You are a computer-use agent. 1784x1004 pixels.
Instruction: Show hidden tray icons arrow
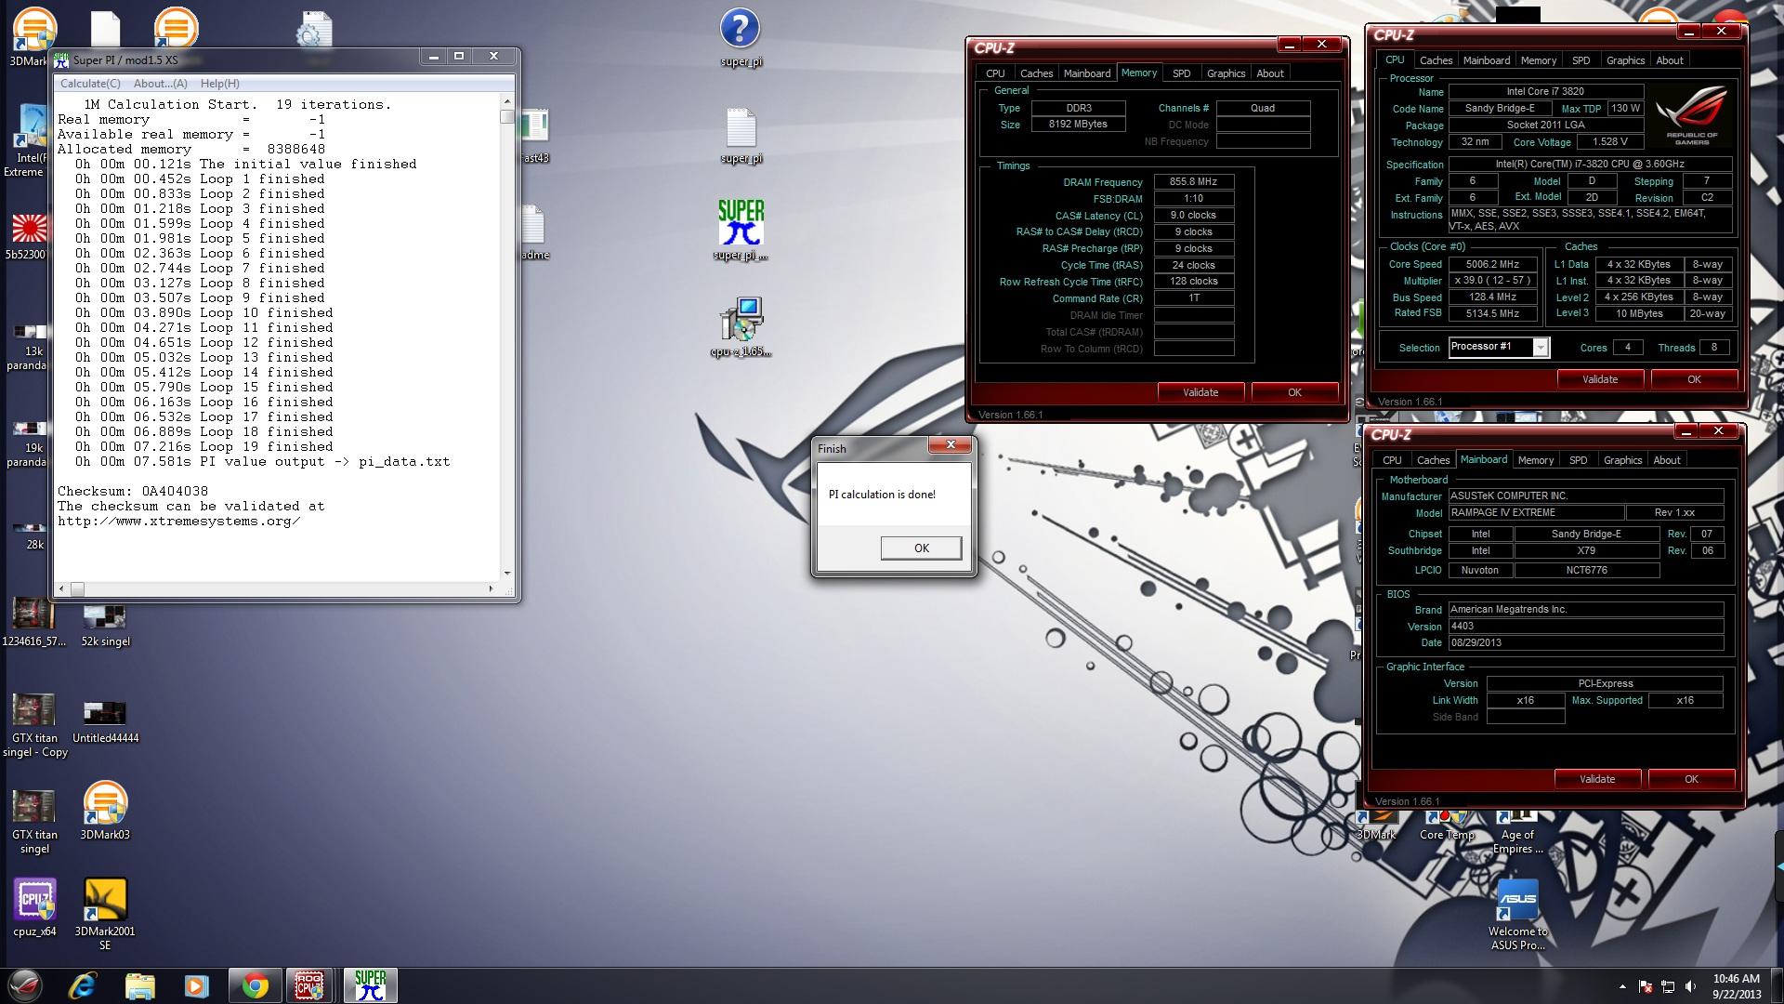[x=1622, y=986]
